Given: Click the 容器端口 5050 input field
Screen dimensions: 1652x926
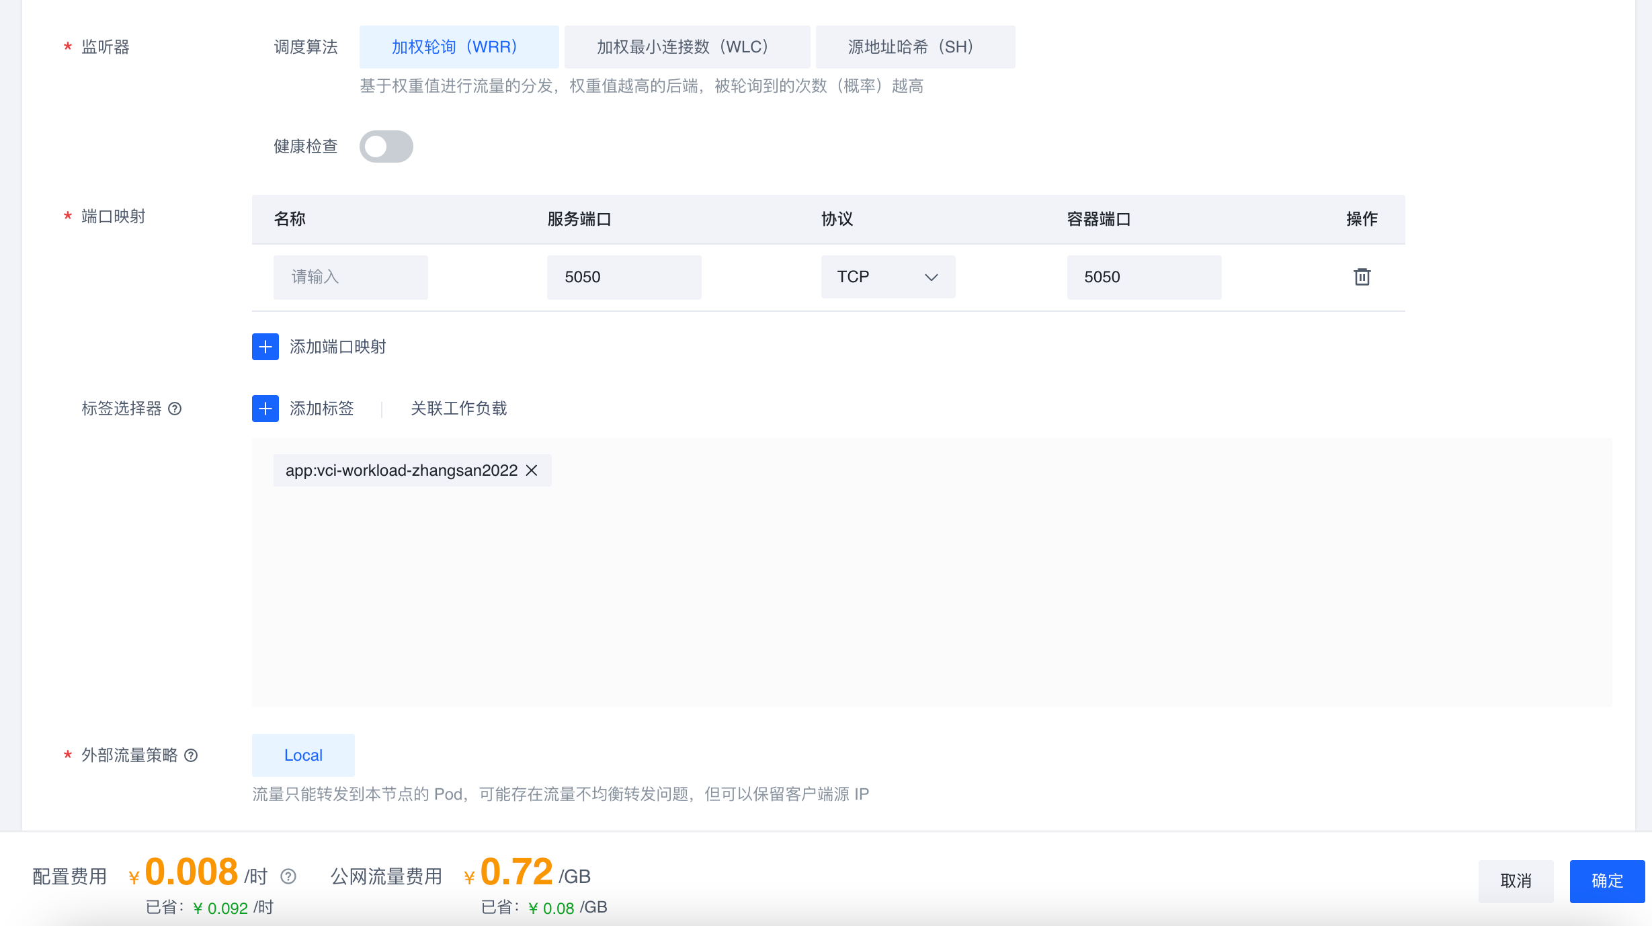Looking at the screenshot, I should 1143,277.
